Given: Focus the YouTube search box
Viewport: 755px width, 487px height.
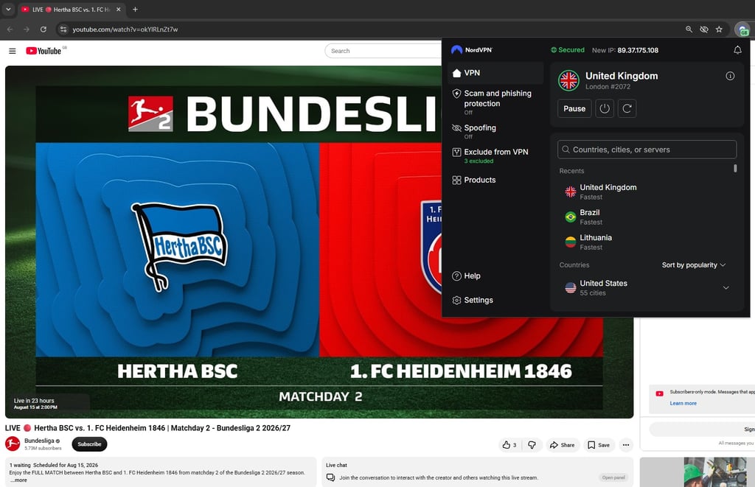Looking at the screenshot, I should point(383,51).
